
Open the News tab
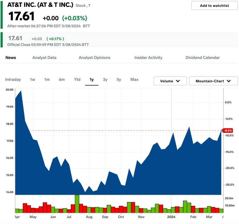click(x=11, y=57)
